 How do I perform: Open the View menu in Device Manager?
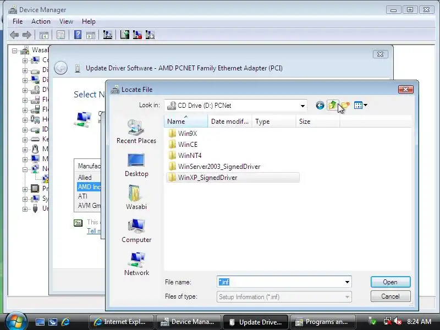66,21
